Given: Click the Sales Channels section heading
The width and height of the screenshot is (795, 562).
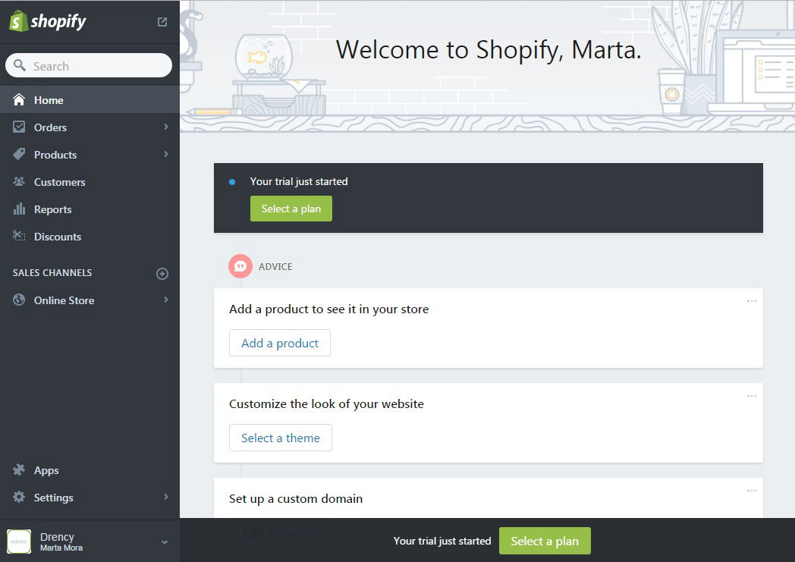Looking at the screenshot, I should click(52, 272).
